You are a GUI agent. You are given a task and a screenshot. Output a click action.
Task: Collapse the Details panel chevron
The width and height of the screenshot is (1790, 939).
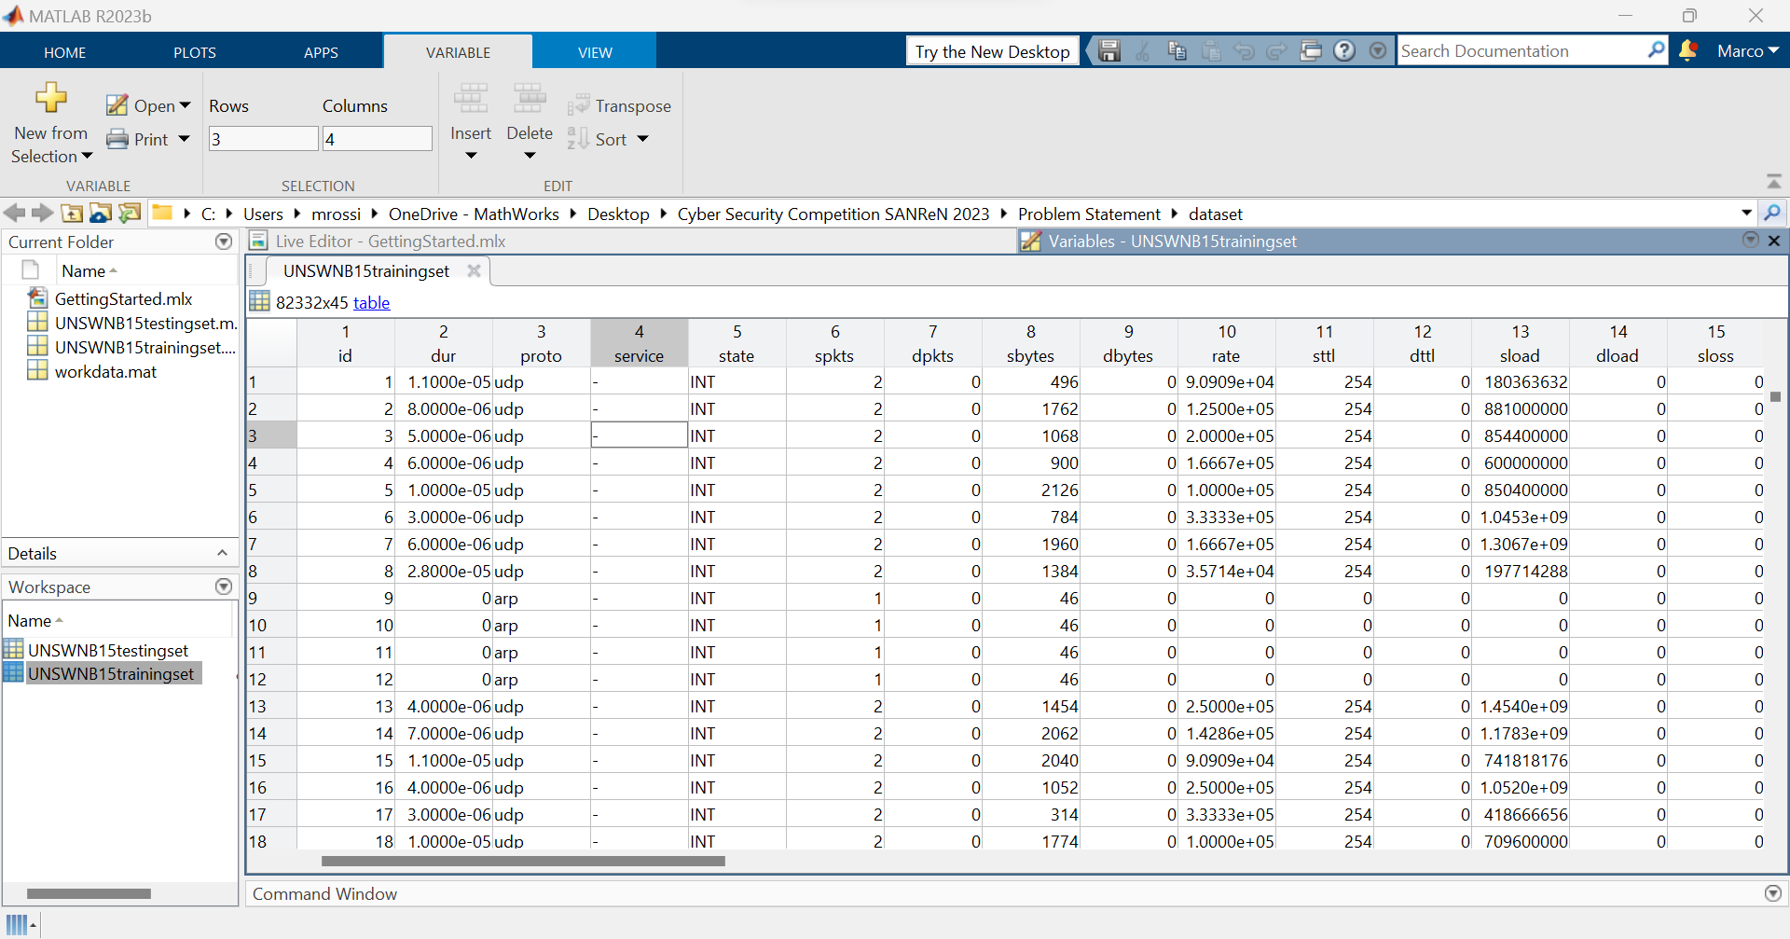(x=222, y=553)
